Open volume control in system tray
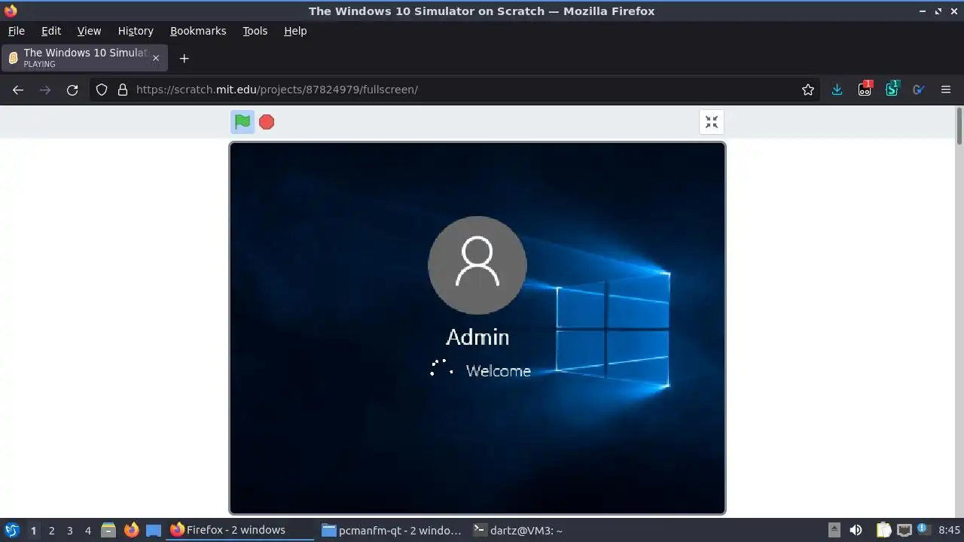Viewport: 964px width, 542px height. 856,530
